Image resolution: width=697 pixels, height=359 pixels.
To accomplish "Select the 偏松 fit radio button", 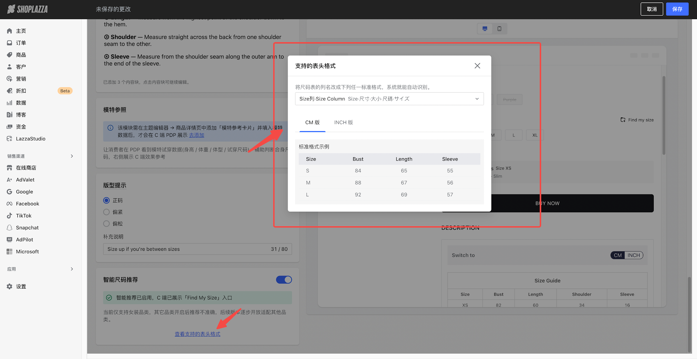I will point(107,224).
